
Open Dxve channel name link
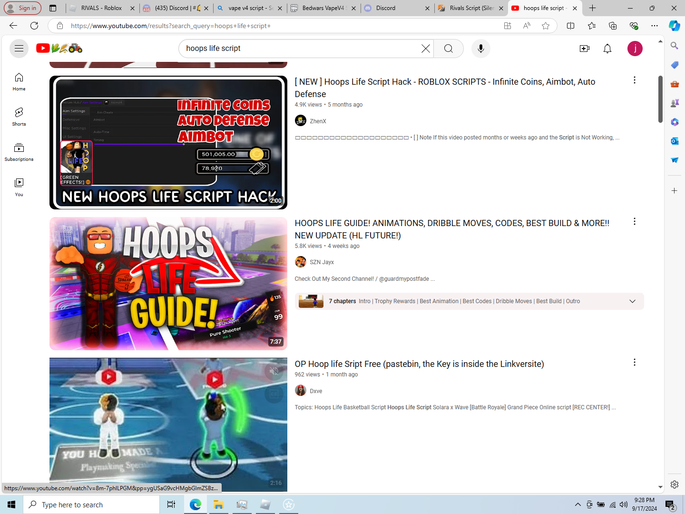316,391
